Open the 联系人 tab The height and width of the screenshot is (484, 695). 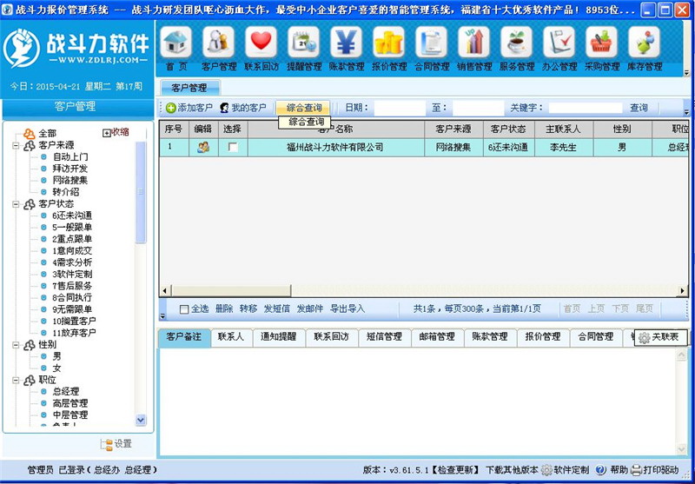(231, 337)
